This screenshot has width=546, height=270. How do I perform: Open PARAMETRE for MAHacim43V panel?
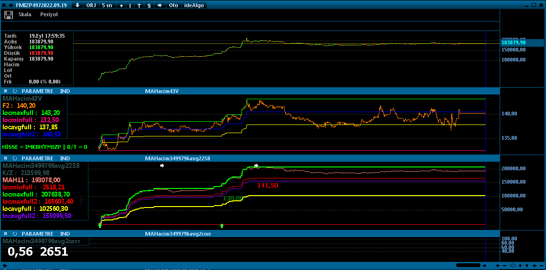click(x=38, y=91)
